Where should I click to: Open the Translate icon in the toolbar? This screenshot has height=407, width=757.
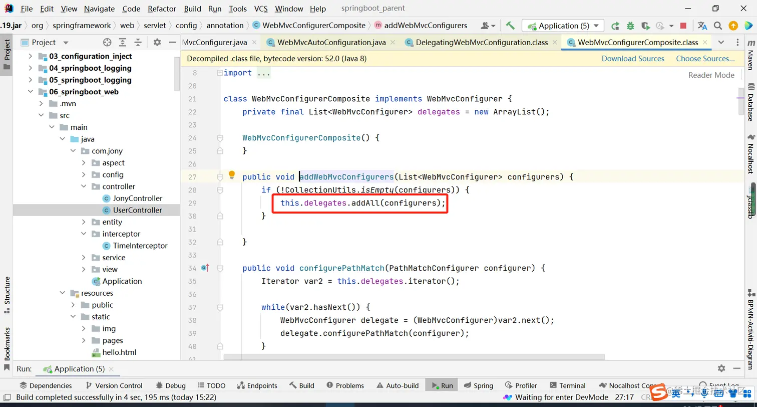click(702, 26)
